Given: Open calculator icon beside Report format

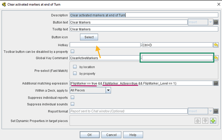Looking at the screenshot, I should click(x=216, y=111).
